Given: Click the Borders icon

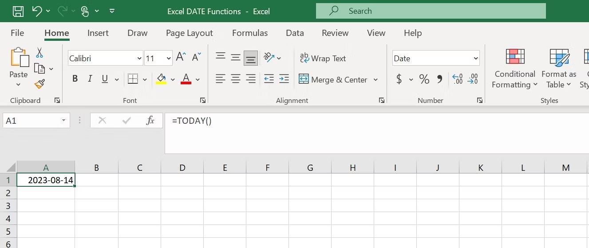Looking at the screenshot, I should click(133, 79).
